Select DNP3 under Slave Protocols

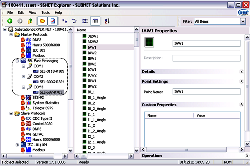point(37,129)
